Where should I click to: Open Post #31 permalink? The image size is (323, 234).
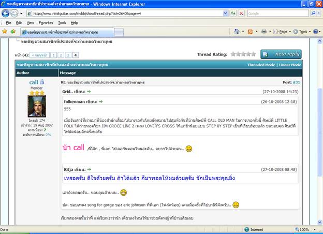click(x=297, y=82)
